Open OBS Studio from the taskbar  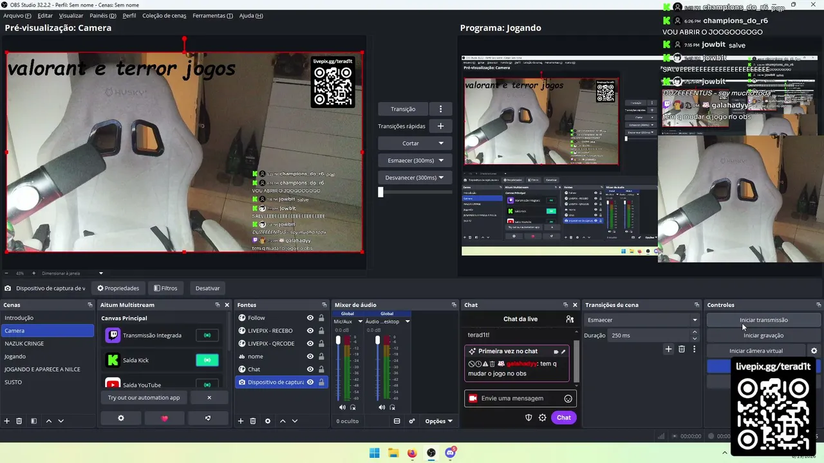(431, 453)
